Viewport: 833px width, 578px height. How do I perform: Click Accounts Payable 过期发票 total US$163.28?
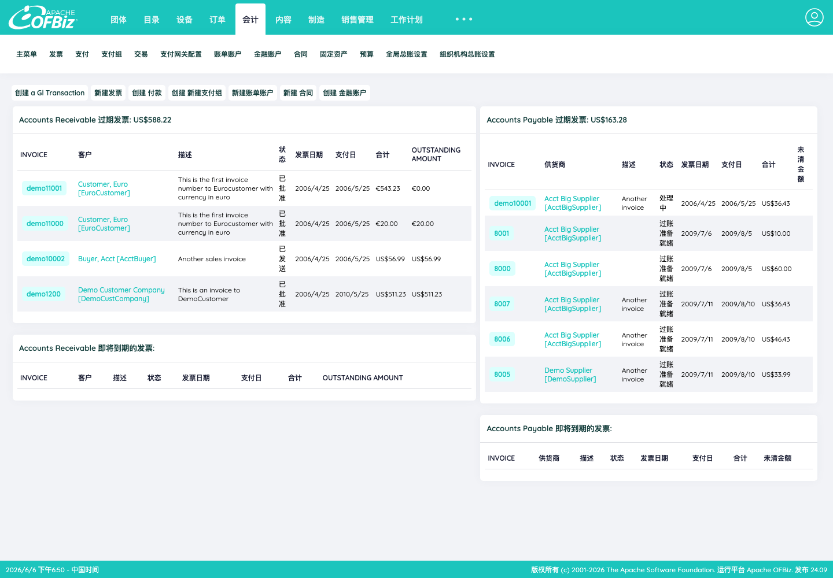point(609,120)
